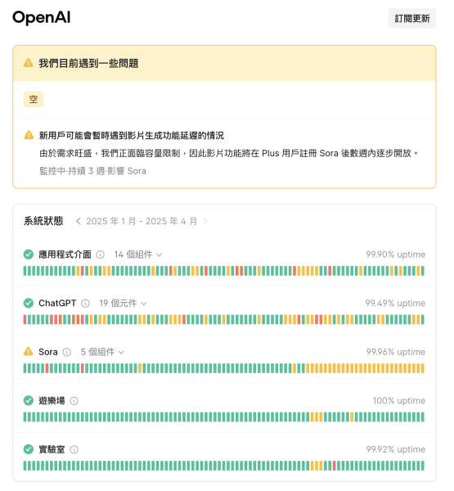Click the red bar in 實驗室 uptime chart
The height and width of the screenshot is (491, 454).
[x=335, y=466]
